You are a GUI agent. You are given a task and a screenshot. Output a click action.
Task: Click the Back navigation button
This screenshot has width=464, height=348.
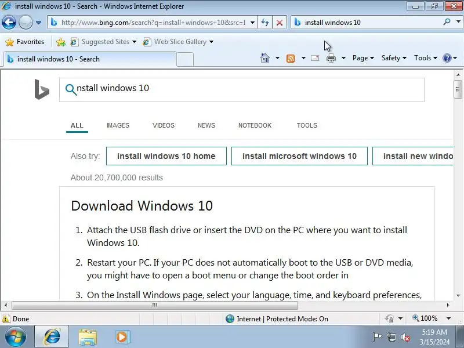[x=9, y=22]
